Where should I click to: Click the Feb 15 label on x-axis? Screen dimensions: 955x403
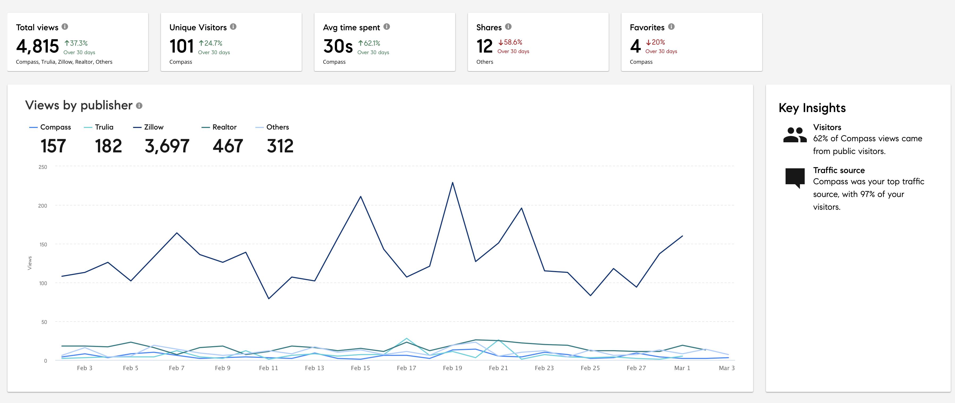tap(360, 368)
